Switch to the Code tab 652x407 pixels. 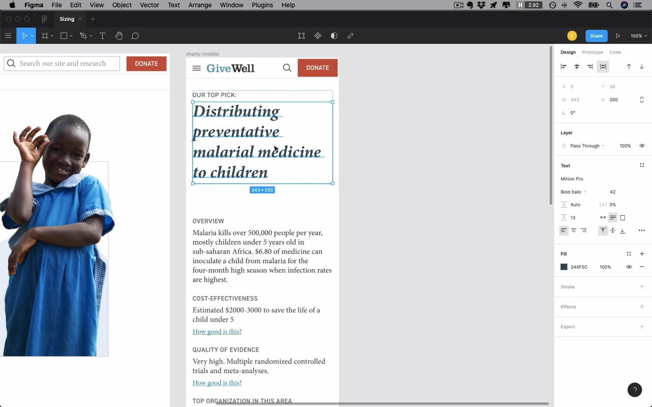pyautogui.click(x=615, y=52)
